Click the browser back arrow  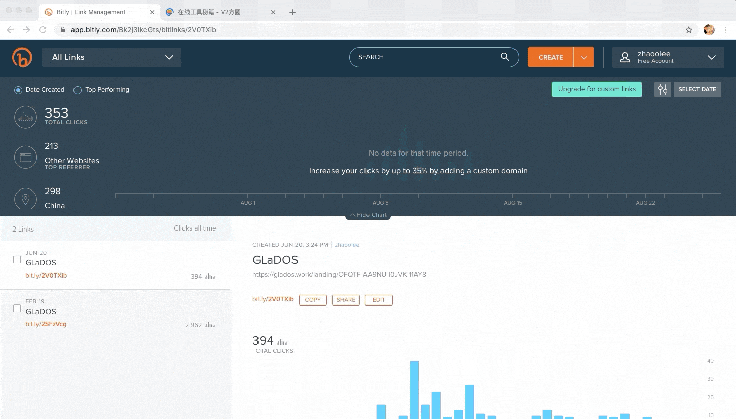10,30
